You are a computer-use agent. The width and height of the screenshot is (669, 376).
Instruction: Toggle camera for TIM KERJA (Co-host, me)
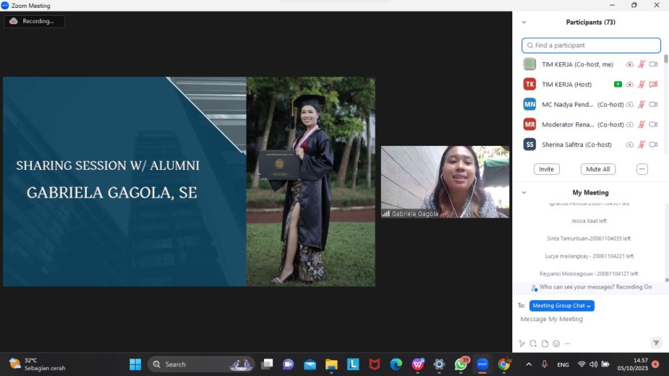(x=653, y=64)
